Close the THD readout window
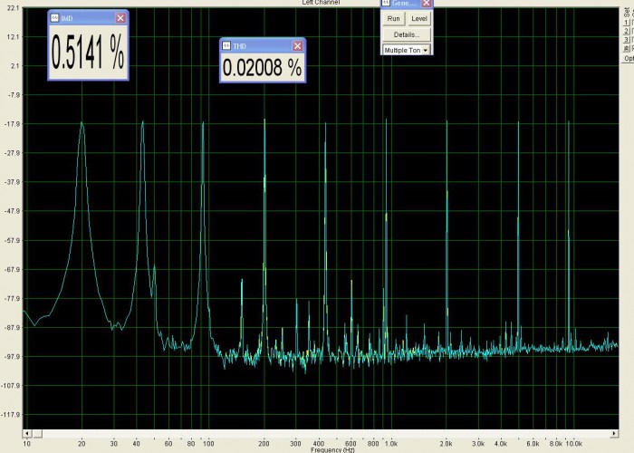The height and width of the screenshot is (453, 634). pos(297,46)
